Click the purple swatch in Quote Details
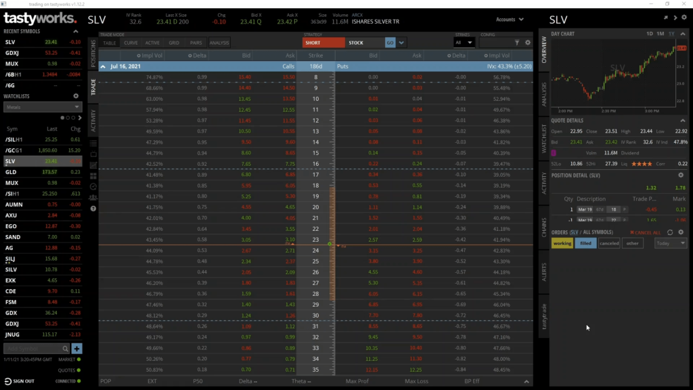The image size is (693, 390). 555,153
